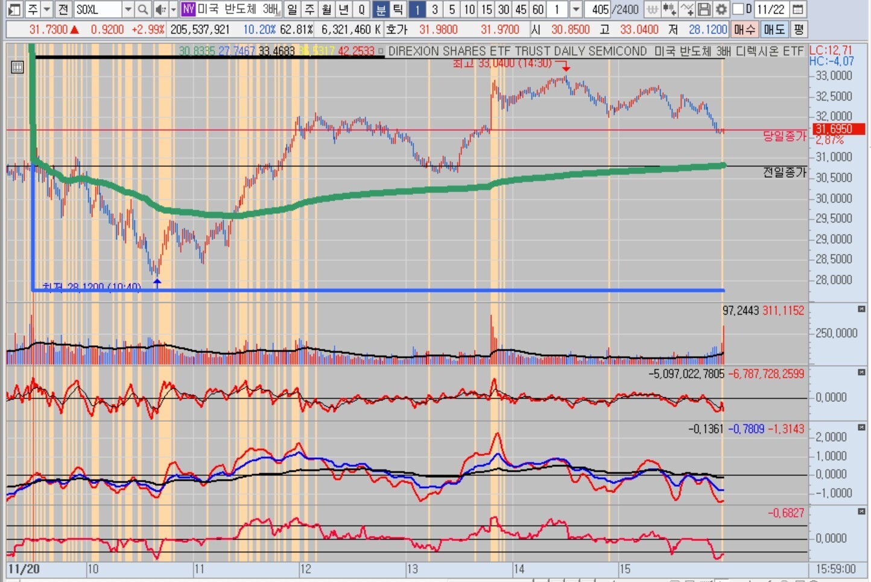This screenshot has width=871, height=582.
Task: Click corner icon of panel showing -0.6827
Action: pyautogui.click(x=861, y=511)
